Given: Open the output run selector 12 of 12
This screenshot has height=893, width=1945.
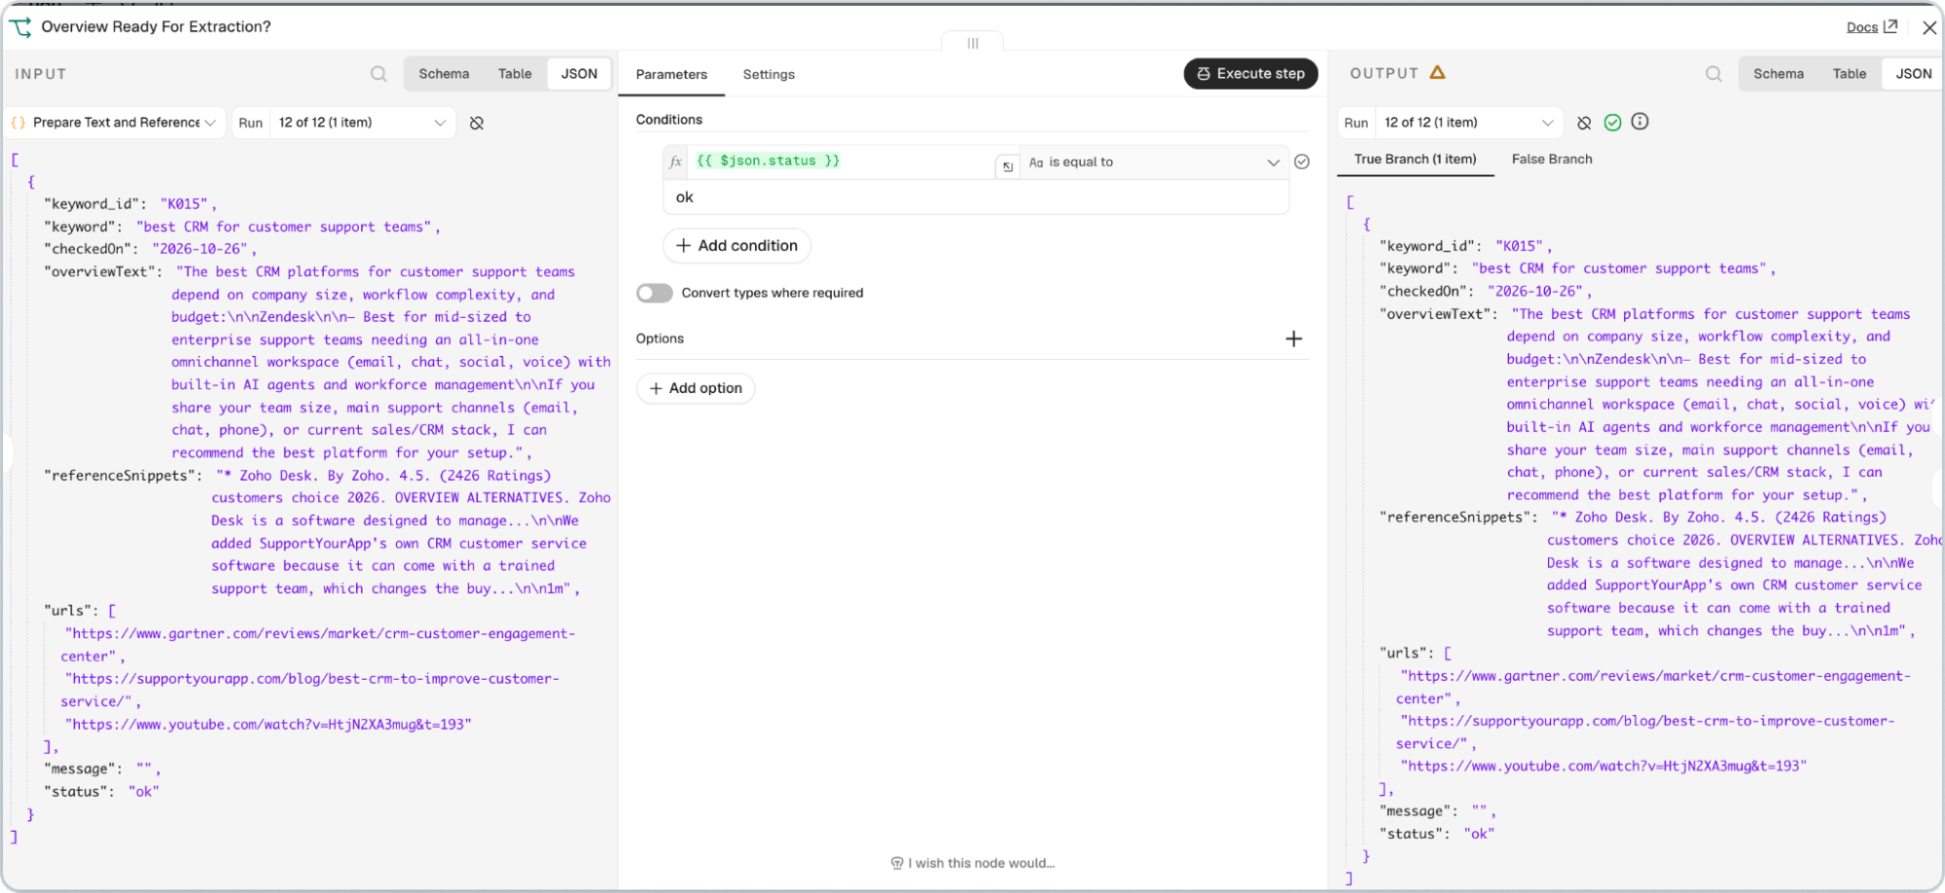Looking at the screenshot, I should [x=1469, y=123].
